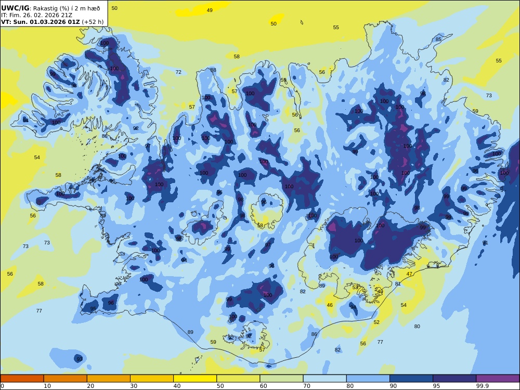
Task: Pick the pale yellow 50–60 colorbar swatch
Action: click(x=238, y=379)
